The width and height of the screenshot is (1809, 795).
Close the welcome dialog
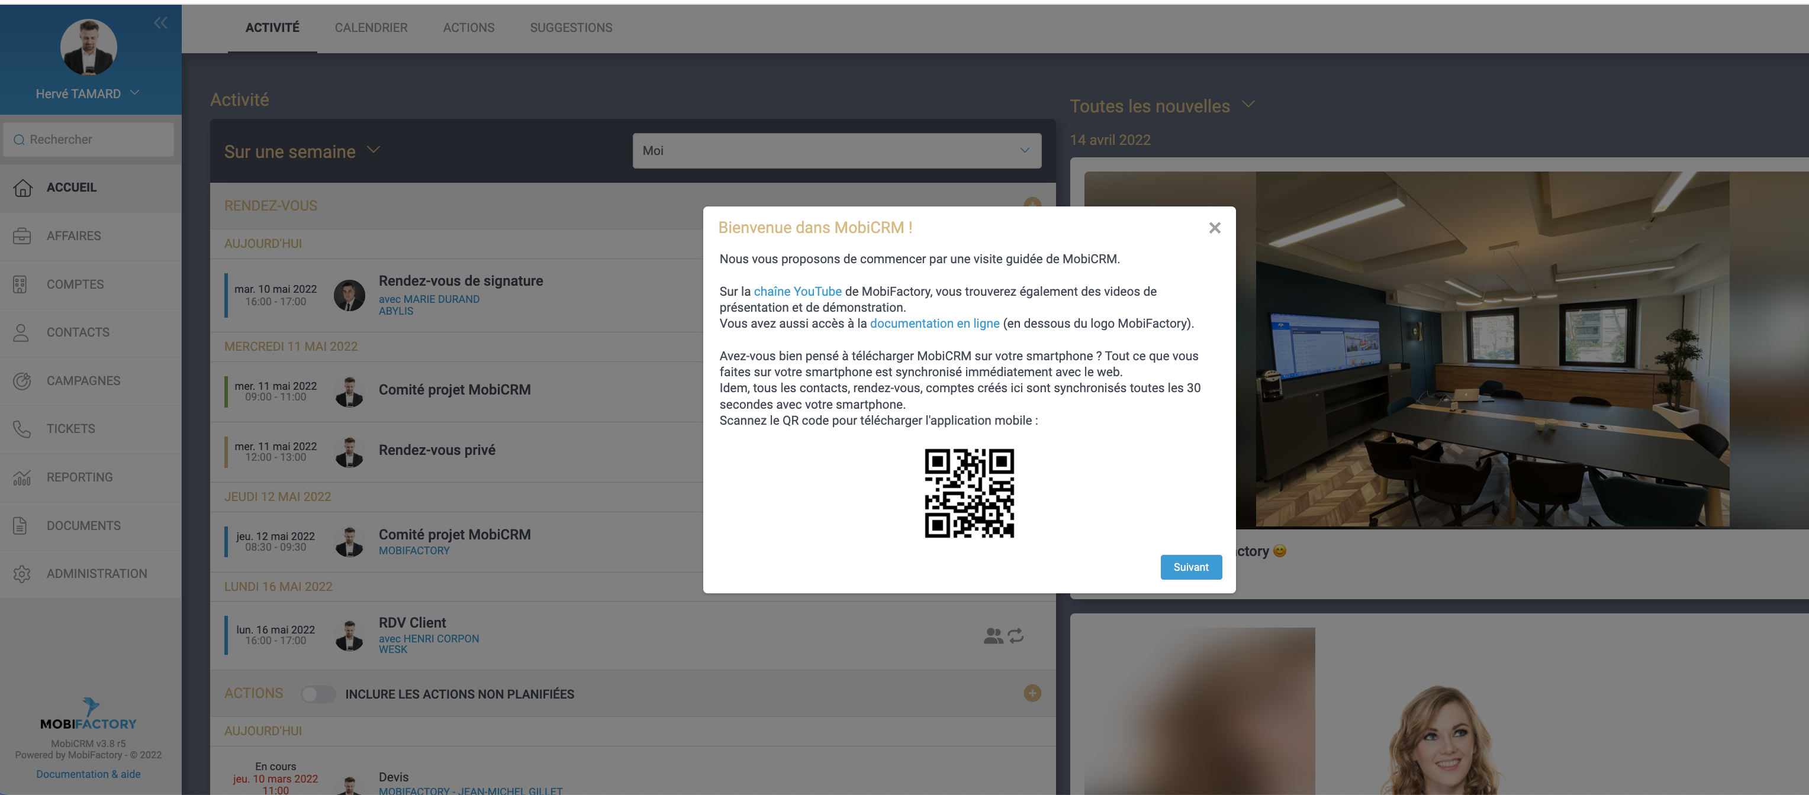[x=1214, y=227]
